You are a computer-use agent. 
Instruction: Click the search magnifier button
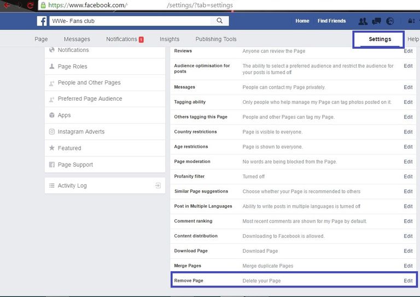click(x=220, y=21)
